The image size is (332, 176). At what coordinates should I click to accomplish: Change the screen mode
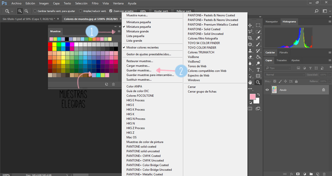pyautogui.click(x=258, y=108)
